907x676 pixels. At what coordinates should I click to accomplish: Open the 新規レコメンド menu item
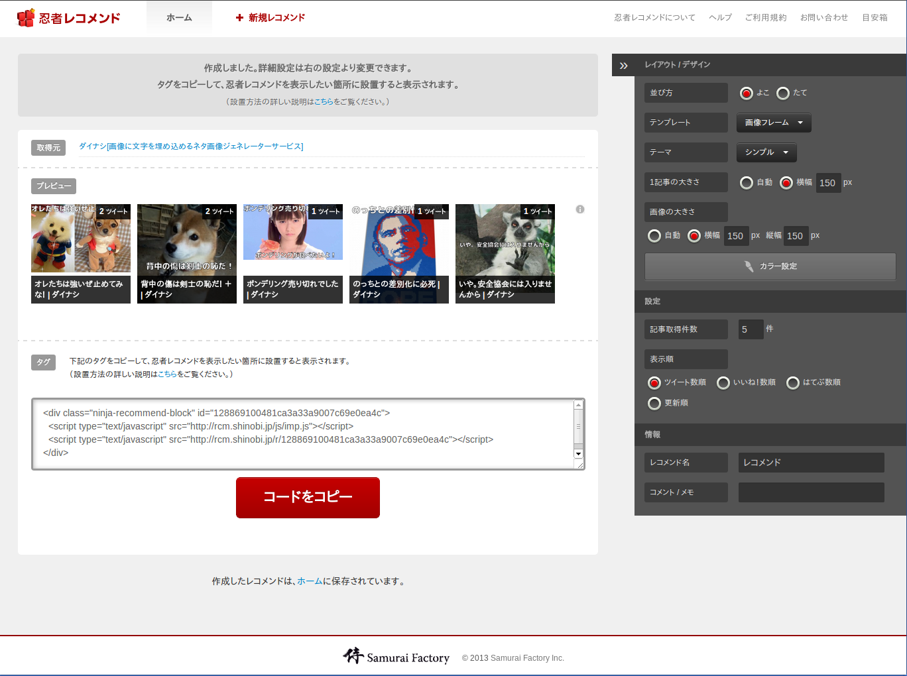(271, 18)
